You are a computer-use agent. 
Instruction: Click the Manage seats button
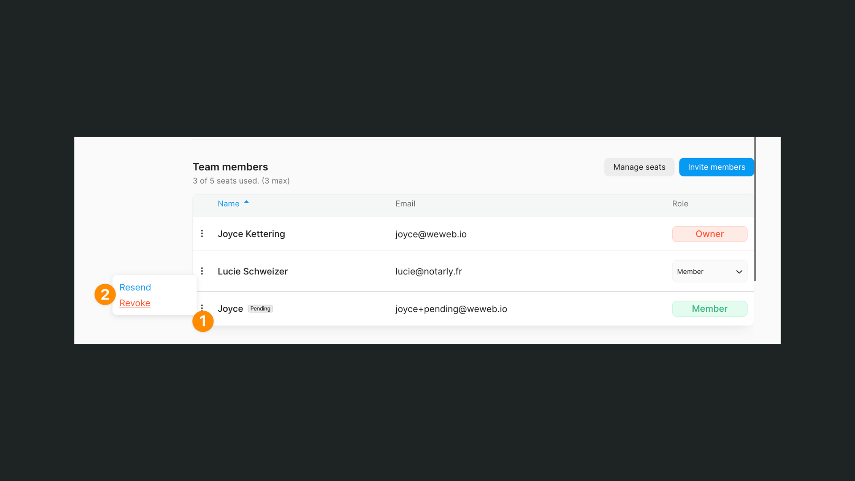click(x=639, y=167)
